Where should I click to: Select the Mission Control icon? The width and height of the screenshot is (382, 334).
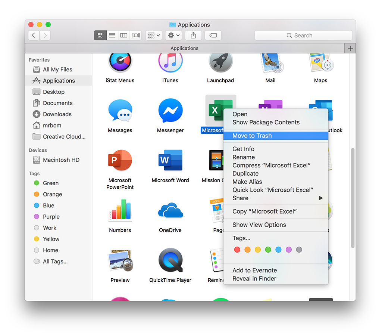(216, 160)
